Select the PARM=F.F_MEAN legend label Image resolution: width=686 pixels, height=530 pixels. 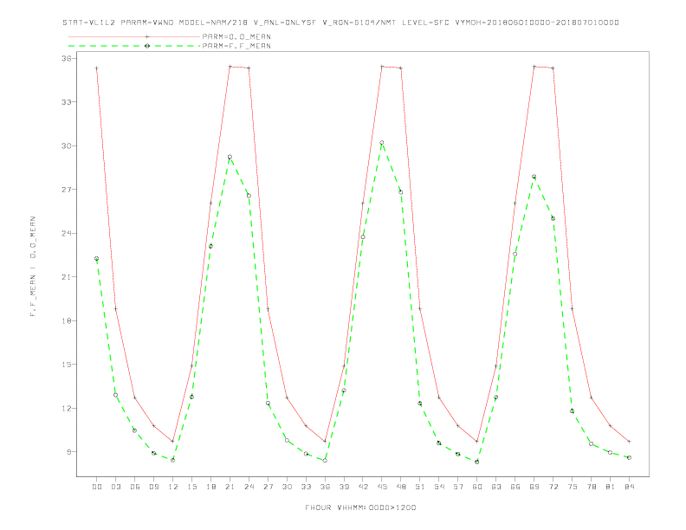tap(236, 46)
